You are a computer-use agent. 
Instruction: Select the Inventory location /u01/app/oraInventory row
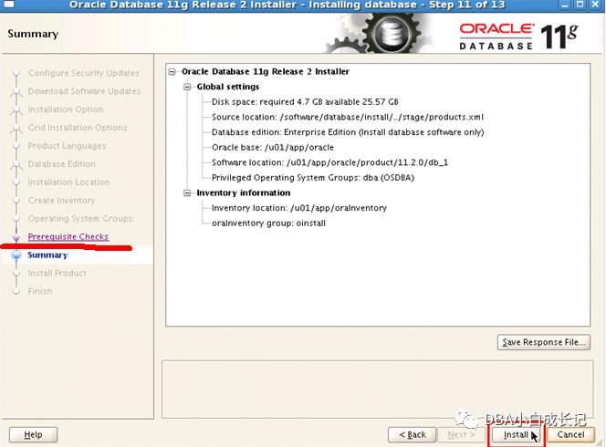(299, 208)
